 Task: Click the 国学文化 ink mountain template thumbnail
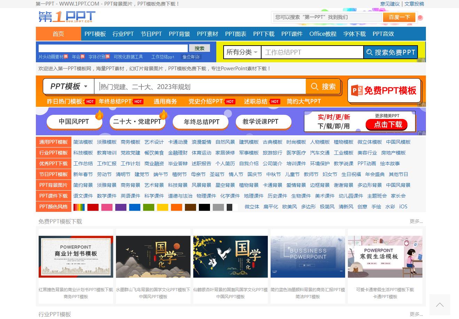pyautogui.click(x=153, y=256)
